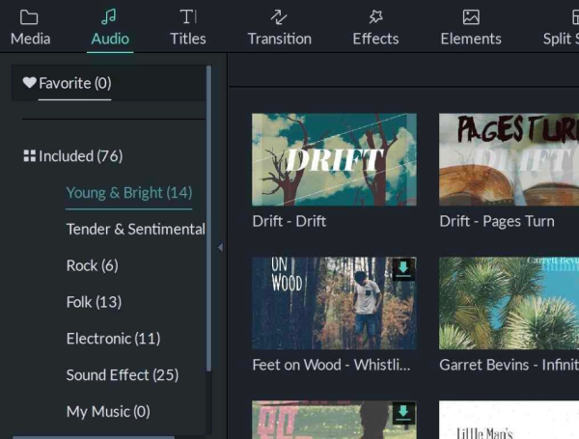Open the My Music (0) folder

(x=108, y=411)
